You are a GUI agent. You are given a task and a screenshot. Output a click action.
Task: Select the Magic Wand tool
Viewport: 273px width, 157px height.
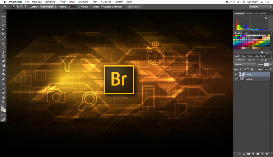click(3, 30)
